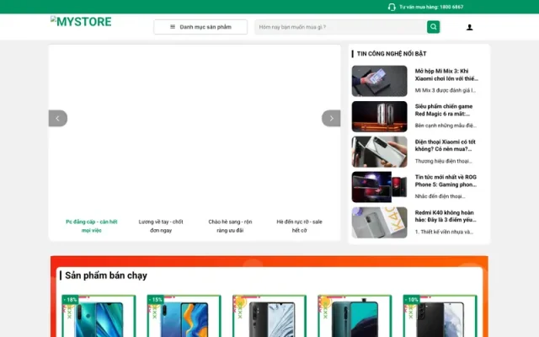Click summary text 'Bên cạnh những mẫu điệ...'

coord(446,126)
